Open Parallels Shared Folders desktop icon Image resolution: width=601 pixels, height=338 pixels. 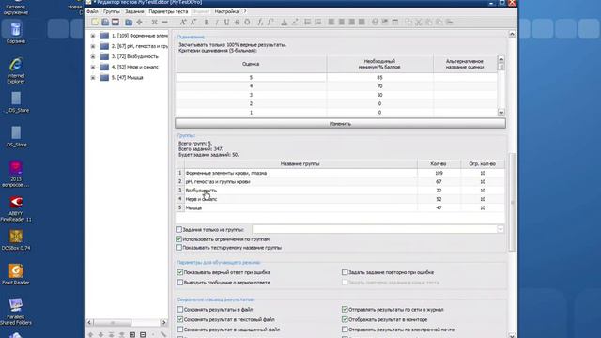(x=16, y=311)
